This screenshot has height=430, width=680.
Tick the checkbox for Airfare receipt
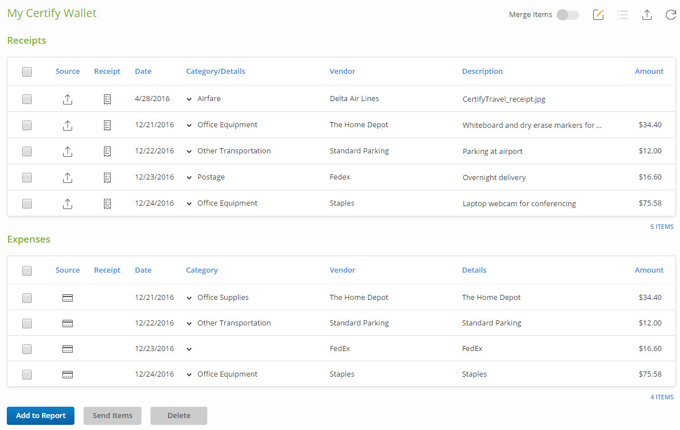pyautogui.click(x=27, y=99)
